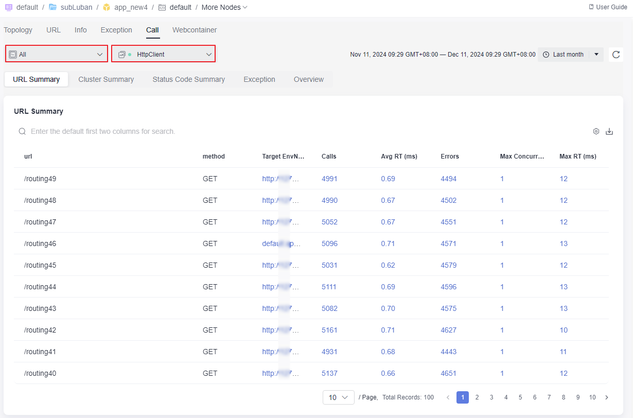The width and height of the screenshot is (633, 418).
Task: Go to the next page arrow
Action: [x=607, y=397]
